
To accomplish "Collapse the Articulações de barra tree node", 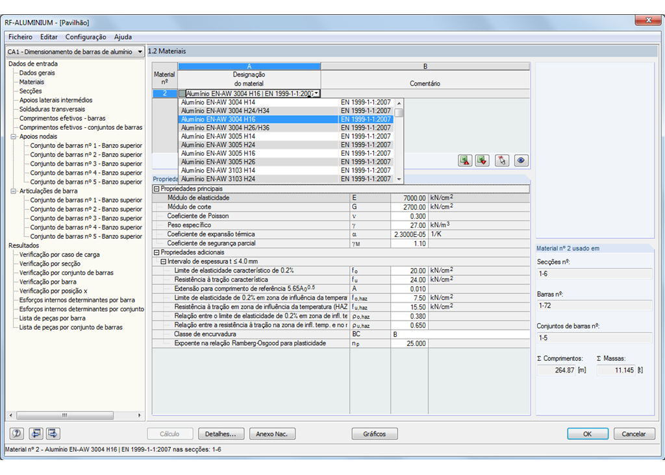I will point(13,191).
